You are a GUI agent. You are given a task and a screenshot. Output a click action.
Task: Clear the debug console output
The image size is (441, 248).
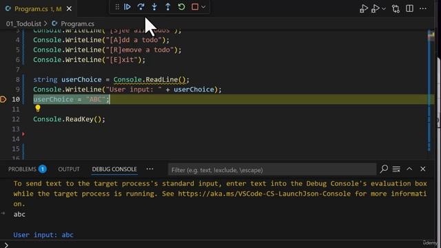coord(396,169)
